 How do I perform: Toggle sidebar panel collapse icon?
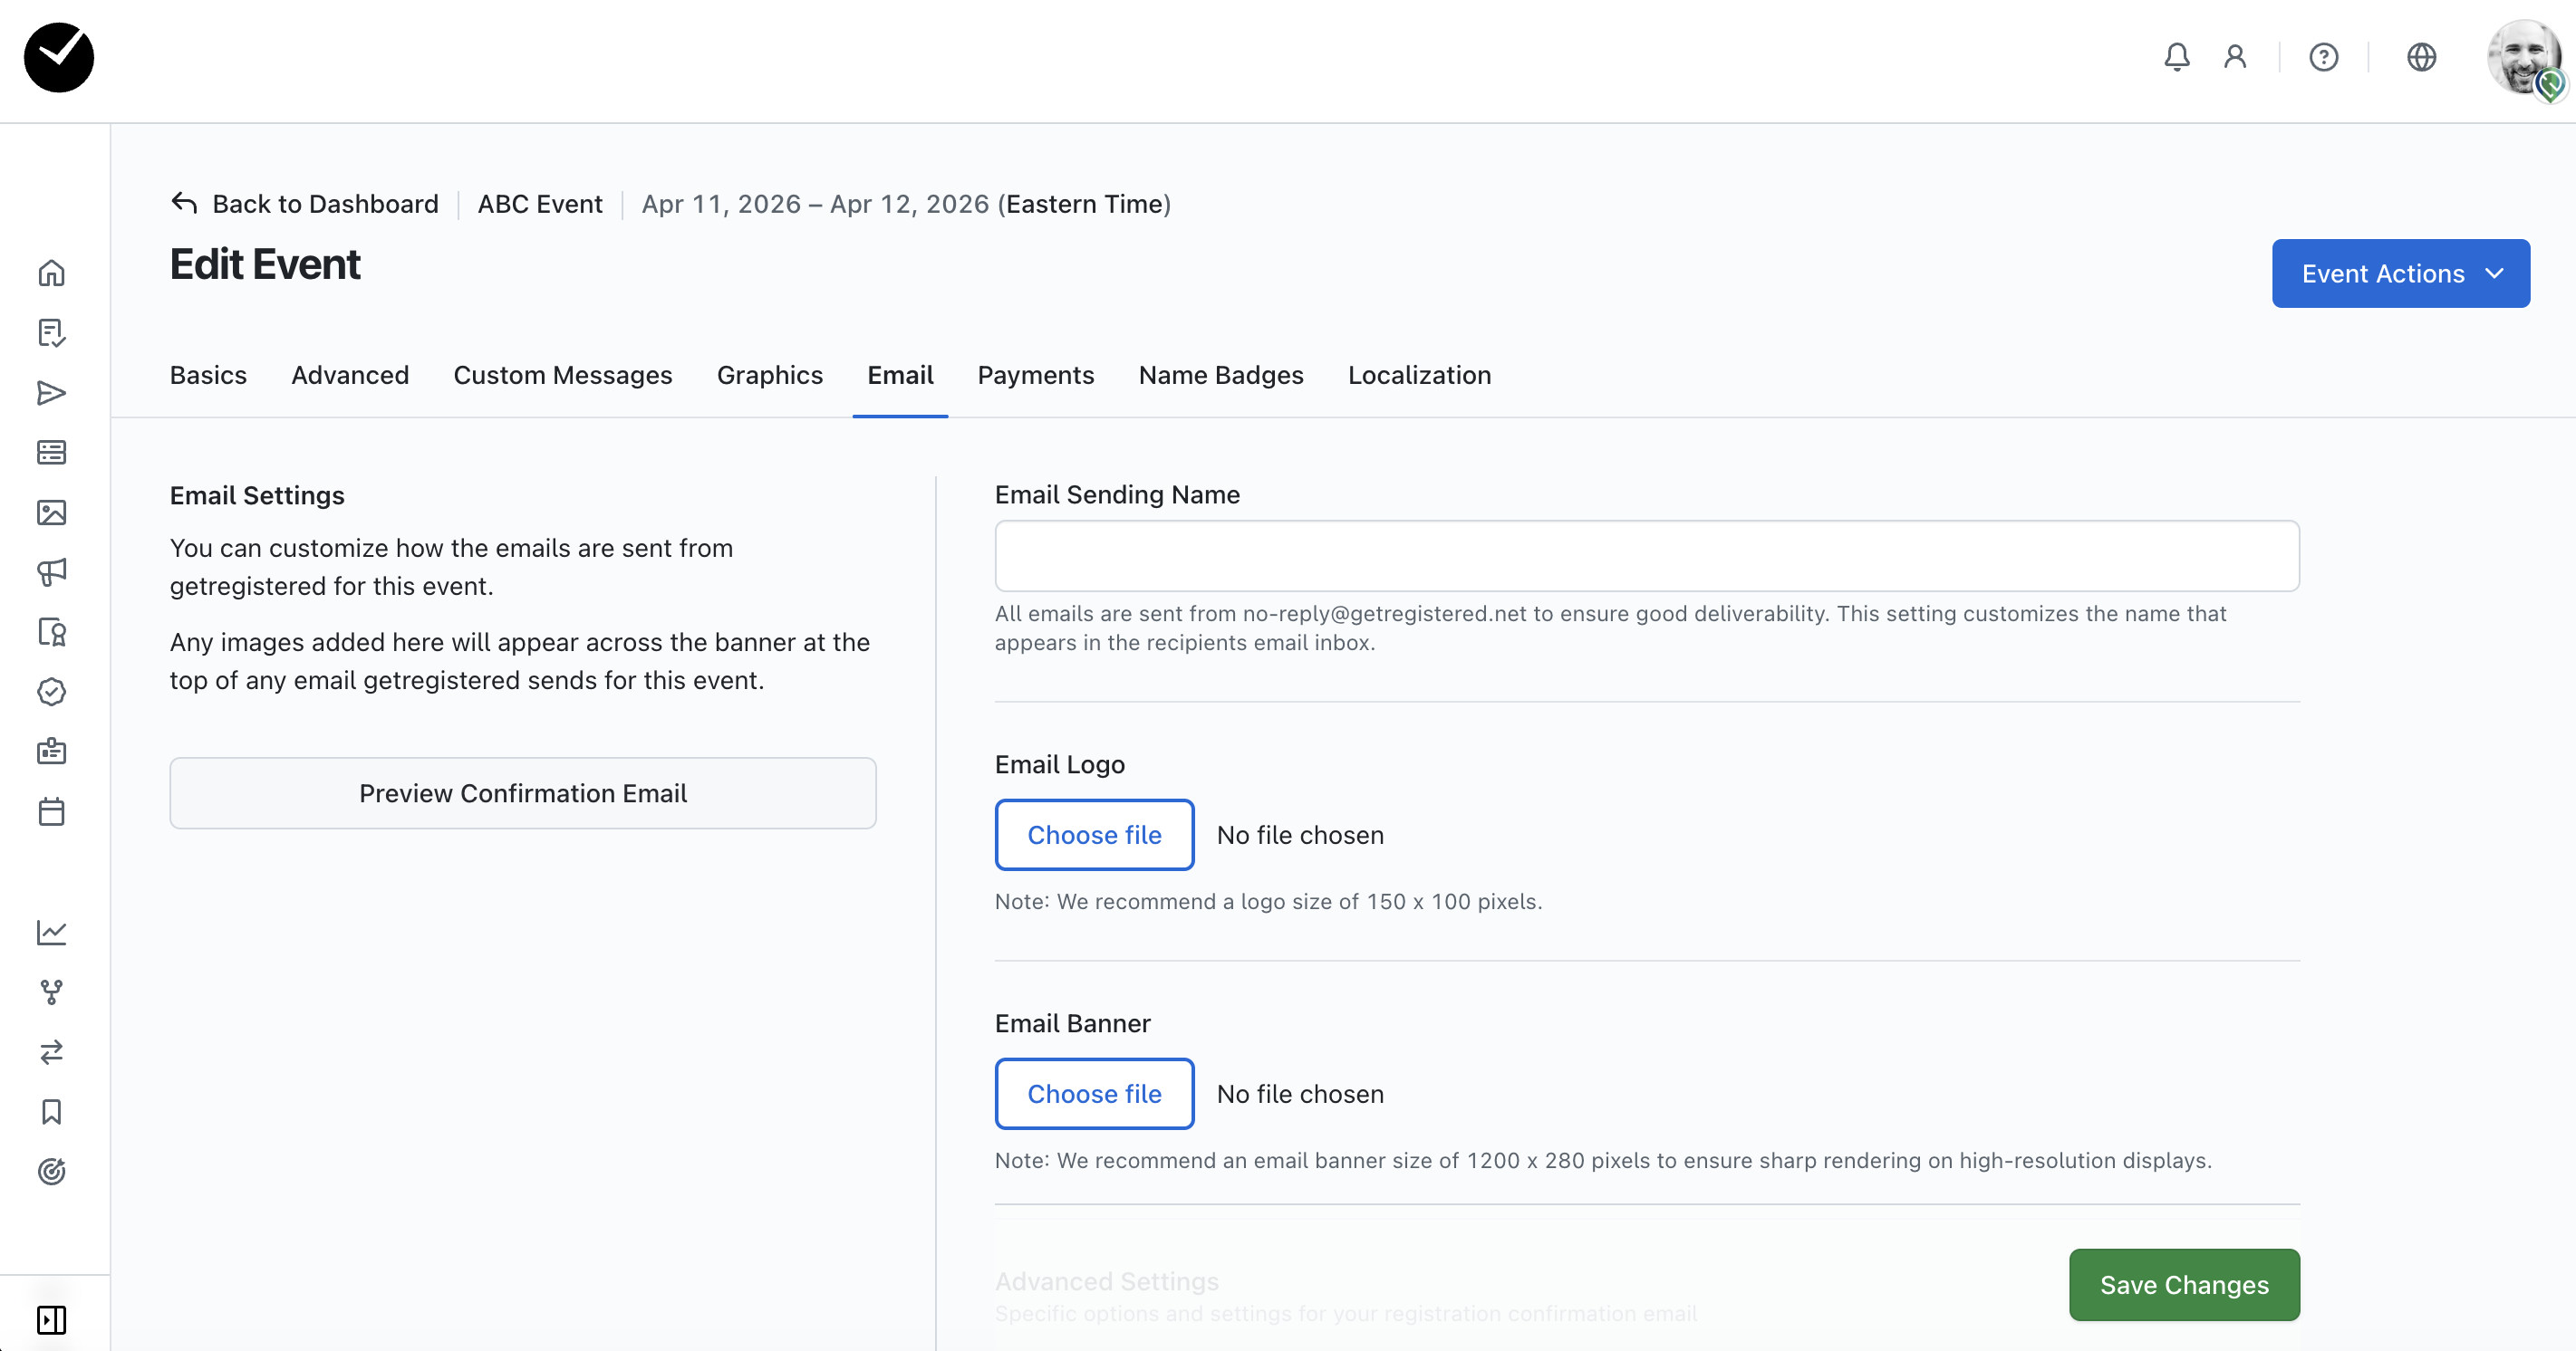point(52,1319)
